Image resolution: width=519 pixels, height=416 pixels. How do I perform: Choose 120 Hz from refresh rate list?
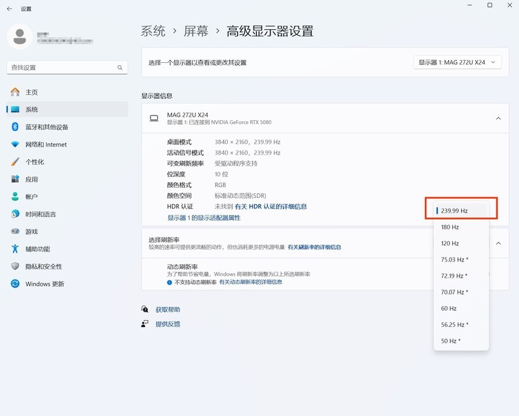(x=450, y=243)
